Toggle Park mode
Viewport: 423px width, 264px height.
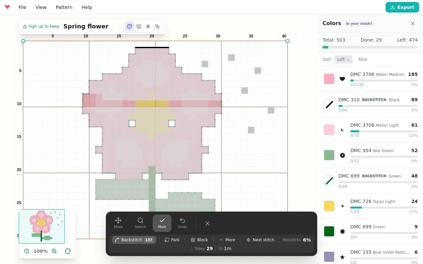tap(172, 240)
